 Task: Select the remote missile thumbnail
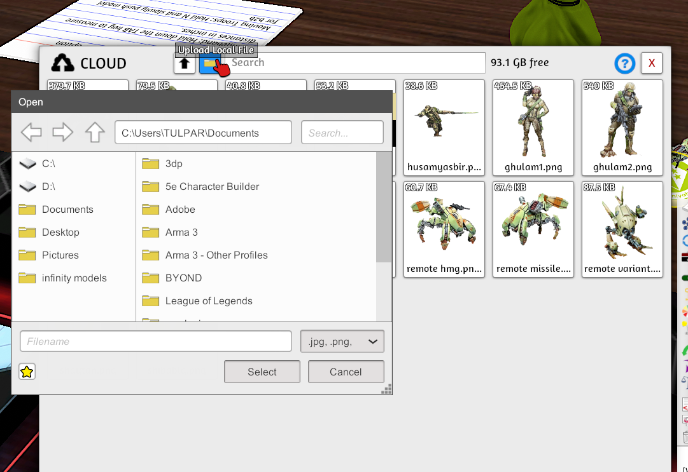pyautogui.click(x=533, y=229)
